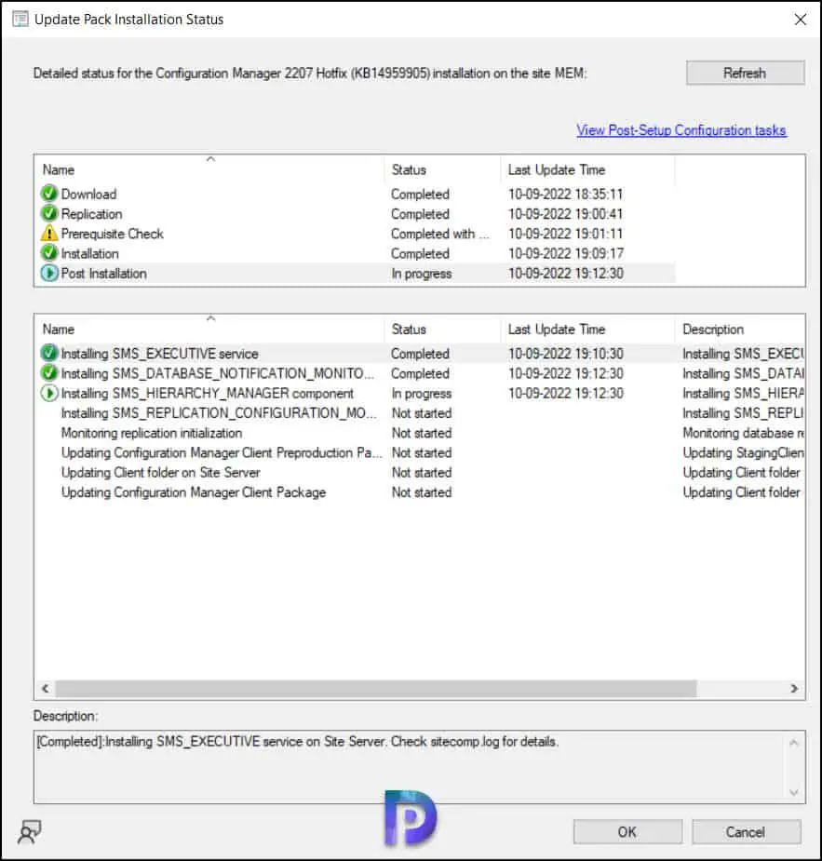Screen dimensions: 822x861
Task: Click the feedback person icon at bottom left
Action: (30, 831)
